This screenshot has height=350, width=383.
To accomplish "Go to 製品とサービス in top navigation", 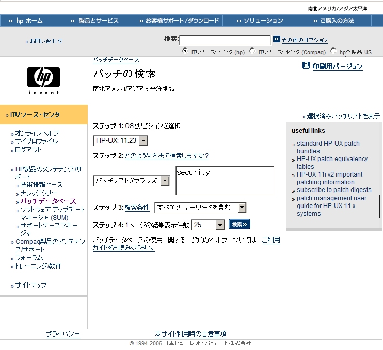I will coord(94,21).
